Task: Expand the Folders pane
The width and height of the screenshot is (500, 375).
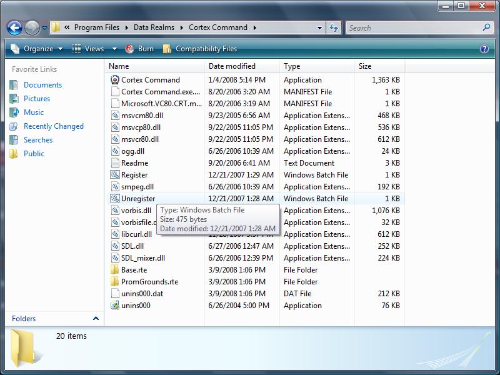Action: point(96,319)
